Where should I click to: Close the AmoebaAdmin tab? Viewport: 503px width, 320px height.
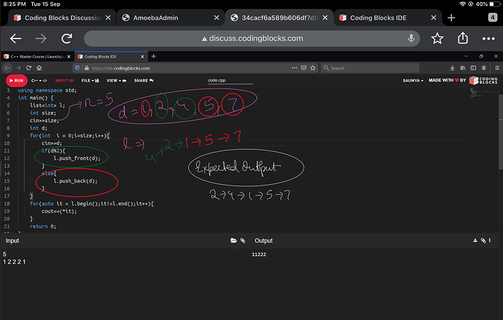(217, 18)
